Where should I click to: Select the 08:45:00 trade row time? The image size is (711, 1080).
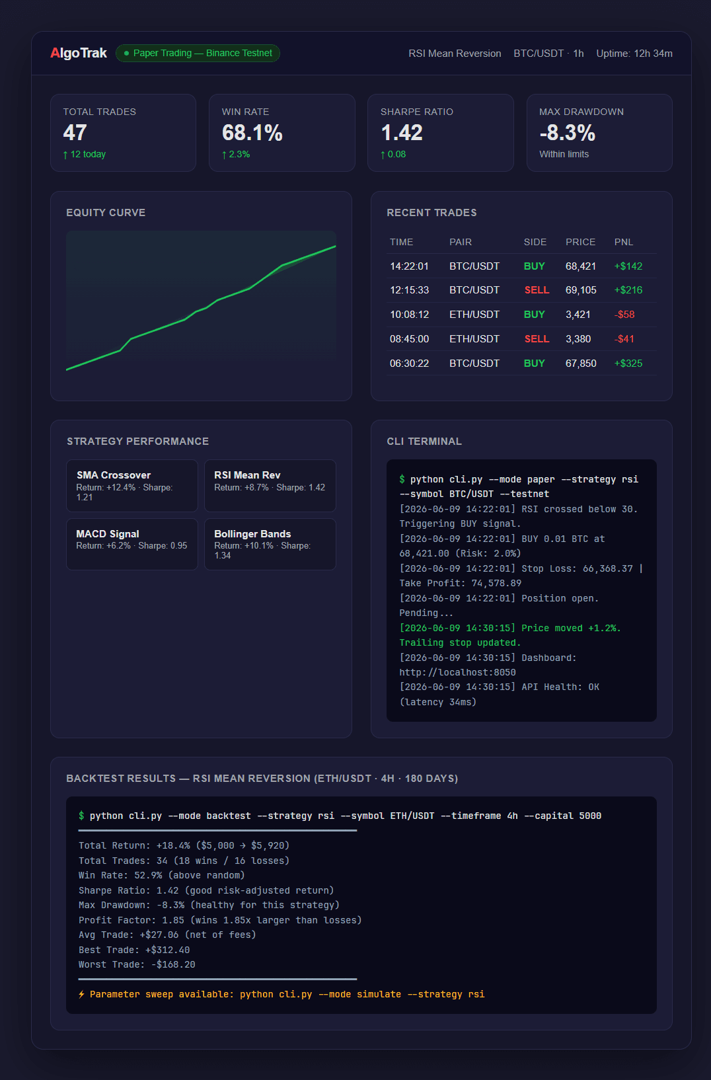click(409, 339)
